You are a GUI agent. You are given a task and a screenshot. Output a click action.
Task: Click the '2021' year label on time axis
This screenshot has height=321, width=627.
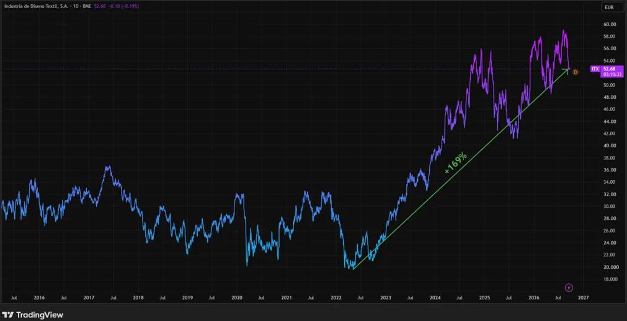pyautogui.click(x=287, y=298)
